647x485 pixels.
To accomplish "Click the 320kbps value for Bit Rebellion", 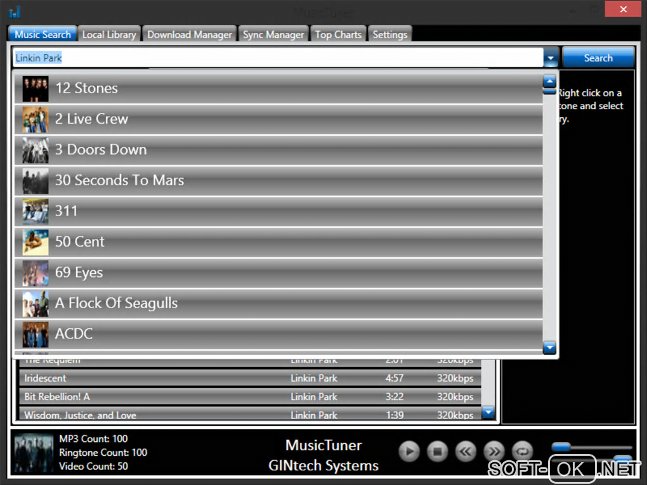I will tap(455, 397).
